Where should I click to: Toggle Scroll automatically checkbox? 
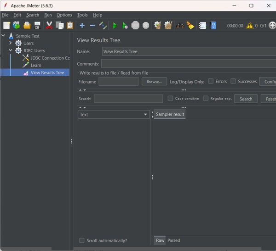pyautogui.click(x=82, y=240)
